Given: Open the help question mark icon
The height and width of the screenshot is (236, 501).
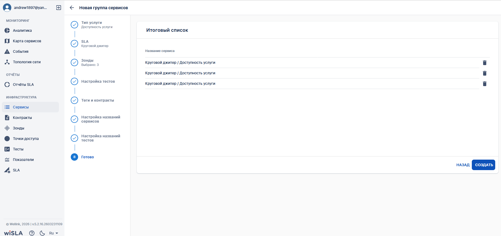Looking at the screenshot, I should pos(32,233).
